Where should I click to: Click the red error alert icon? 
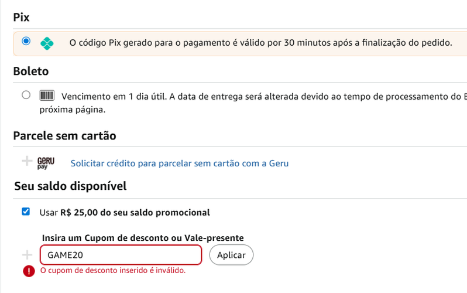pyautogui.click(x=28, y=271)
